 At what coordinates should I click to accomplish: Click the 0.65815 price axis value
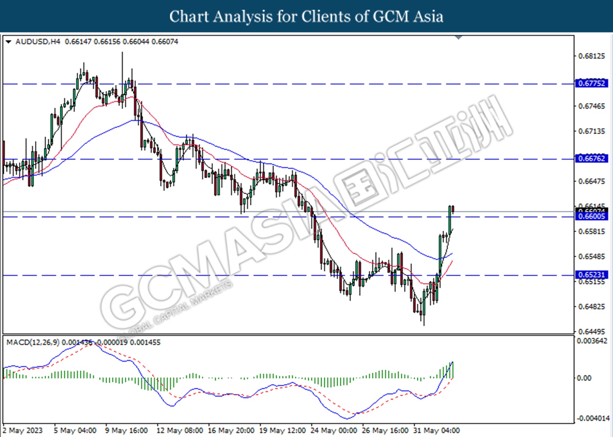point(592,231)
